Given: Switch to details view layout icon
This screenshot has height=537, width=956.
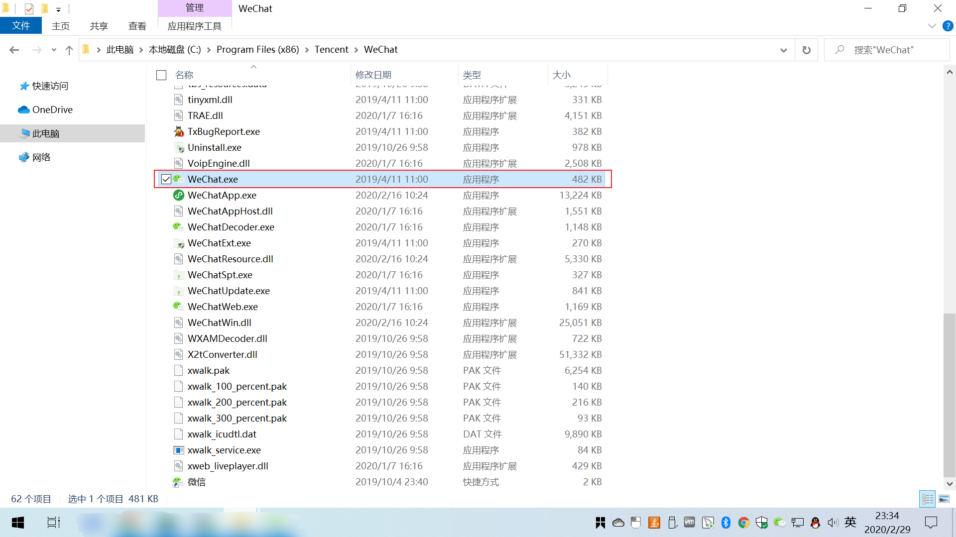Looking at the screenshot, I should [x=928, y=499].
